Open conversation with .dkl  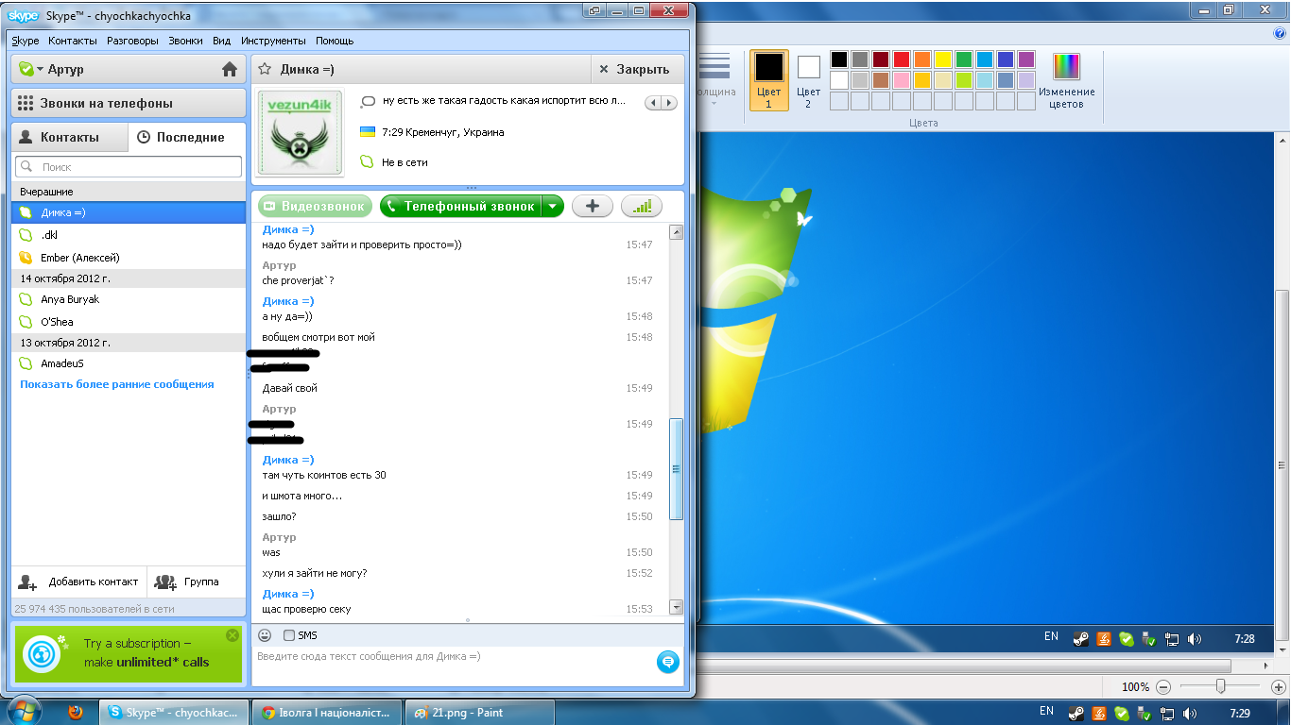[x=129, y=235]
